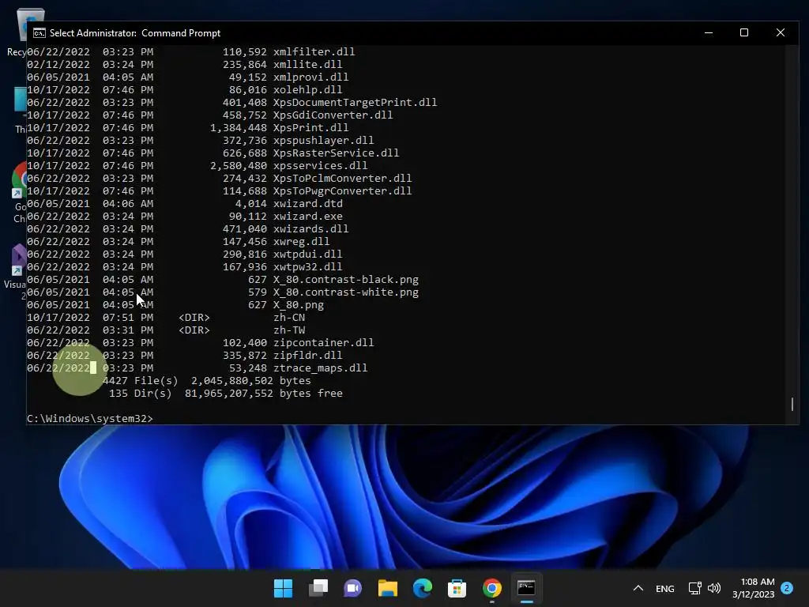Click the XpsPrint.dll file name
This screenshot has width=809, height=607.
pyautogui.click(x=310, y=127)
